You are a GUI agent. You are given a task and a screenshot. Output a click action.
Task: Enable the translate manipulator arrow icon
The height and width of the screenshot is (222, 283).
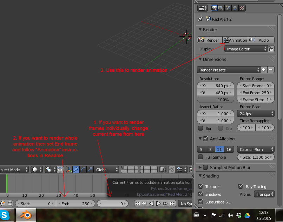(x=76, y=169)
